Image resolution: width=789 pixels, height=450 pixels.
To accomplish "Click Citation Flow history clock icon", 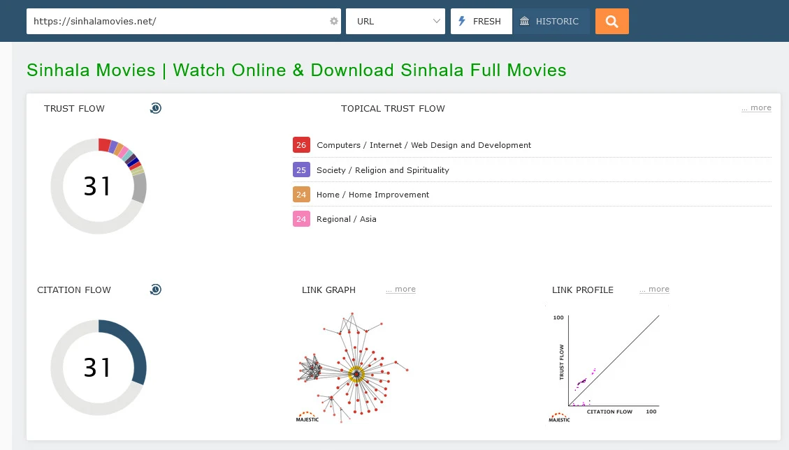I will (156, 290).
